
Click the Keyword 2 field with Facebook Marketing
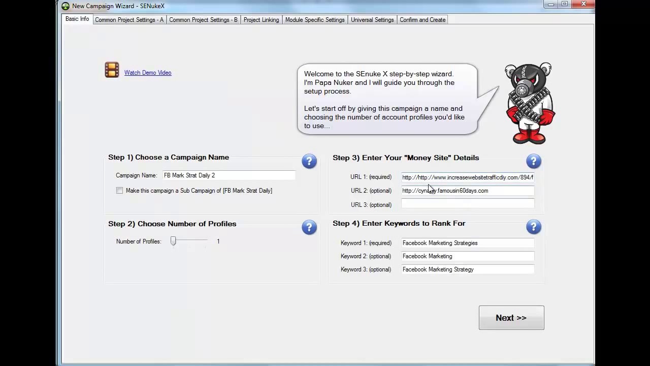point(468,256)
